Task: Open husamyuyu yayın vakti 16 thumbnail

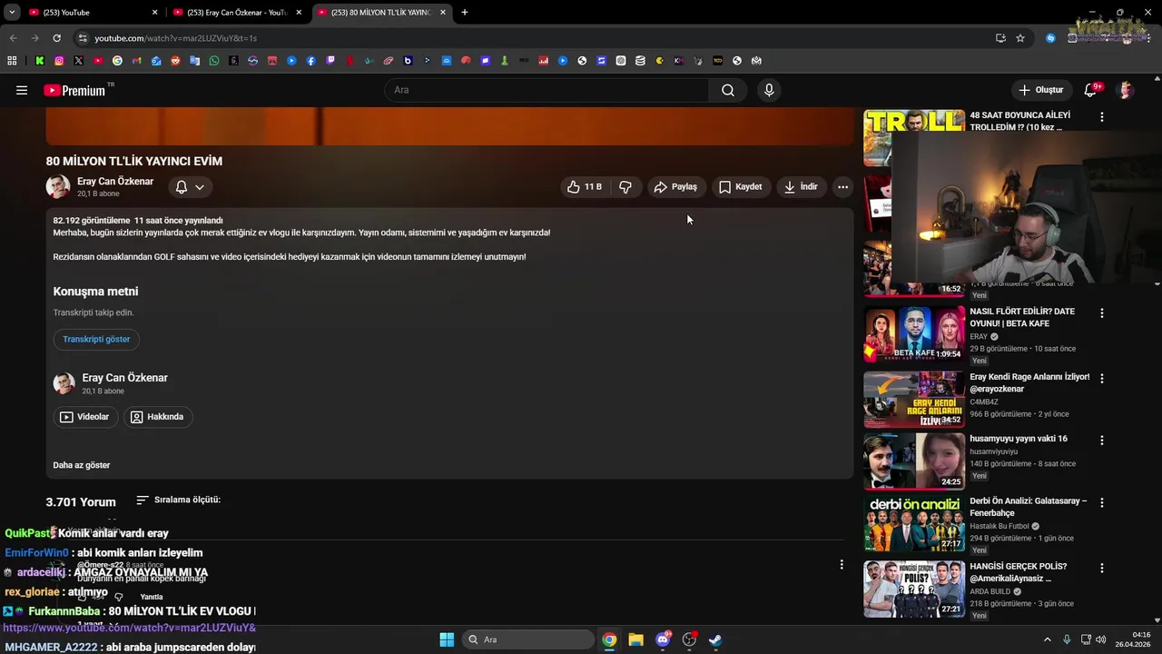Action: pyautogui.click(x=914, y=461)
